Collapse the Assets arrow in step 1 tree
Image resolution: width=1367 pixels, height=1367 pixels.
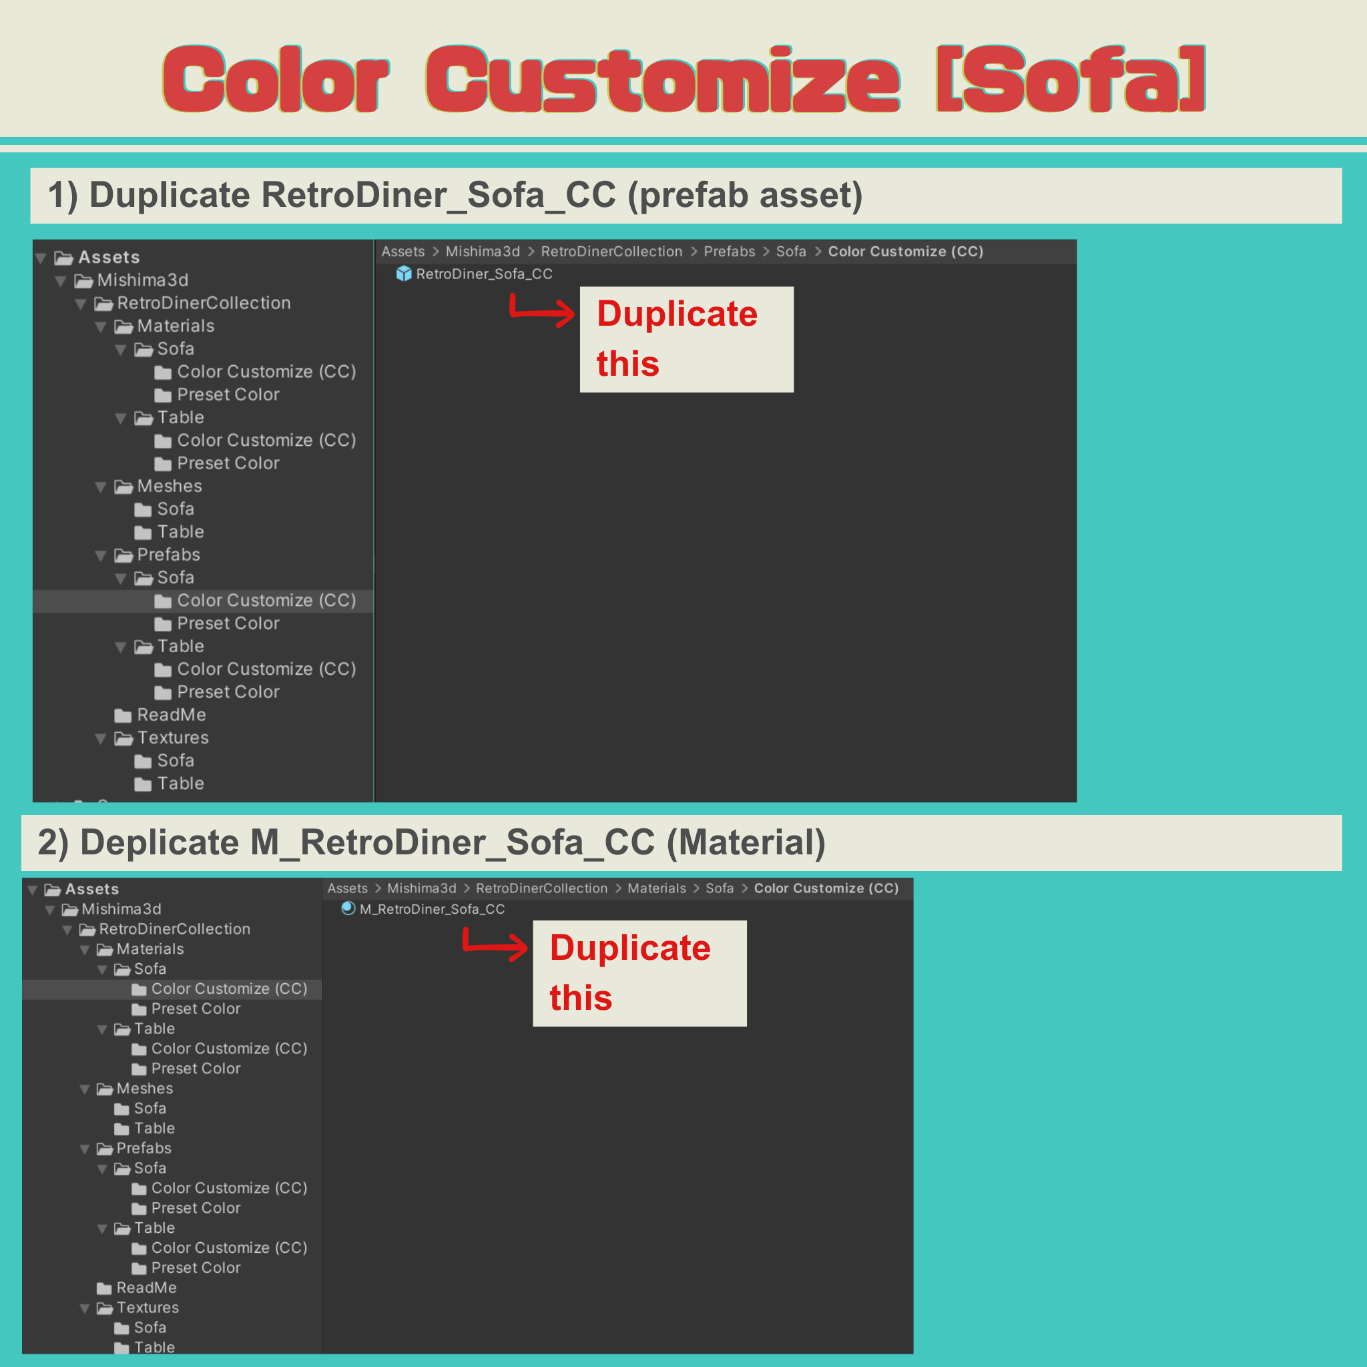point(41,258)
